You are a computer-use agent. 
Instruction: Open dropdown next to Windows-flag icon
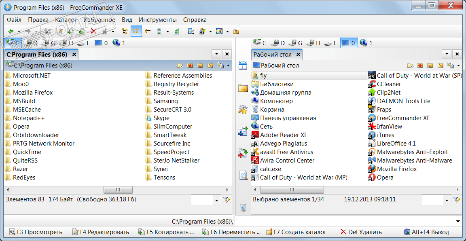point(210,32)
